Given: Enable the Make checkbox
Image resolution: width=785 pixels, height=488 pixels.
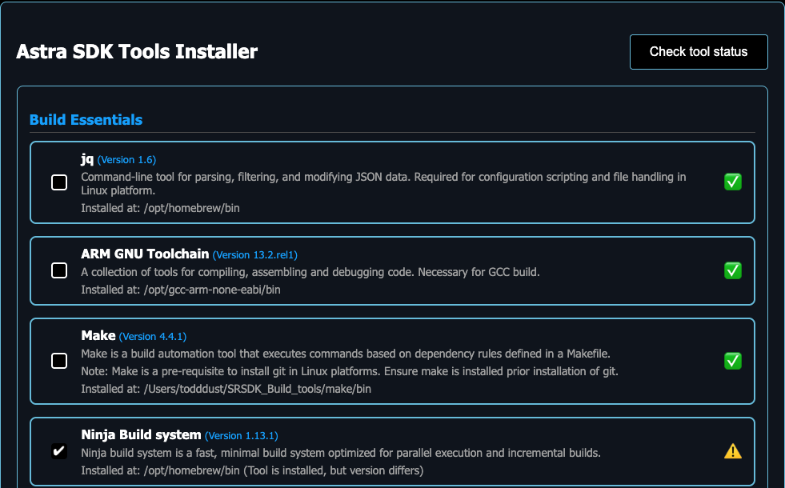Looking at the screenshot, I should pyautogui.click(x=58, y=361).
